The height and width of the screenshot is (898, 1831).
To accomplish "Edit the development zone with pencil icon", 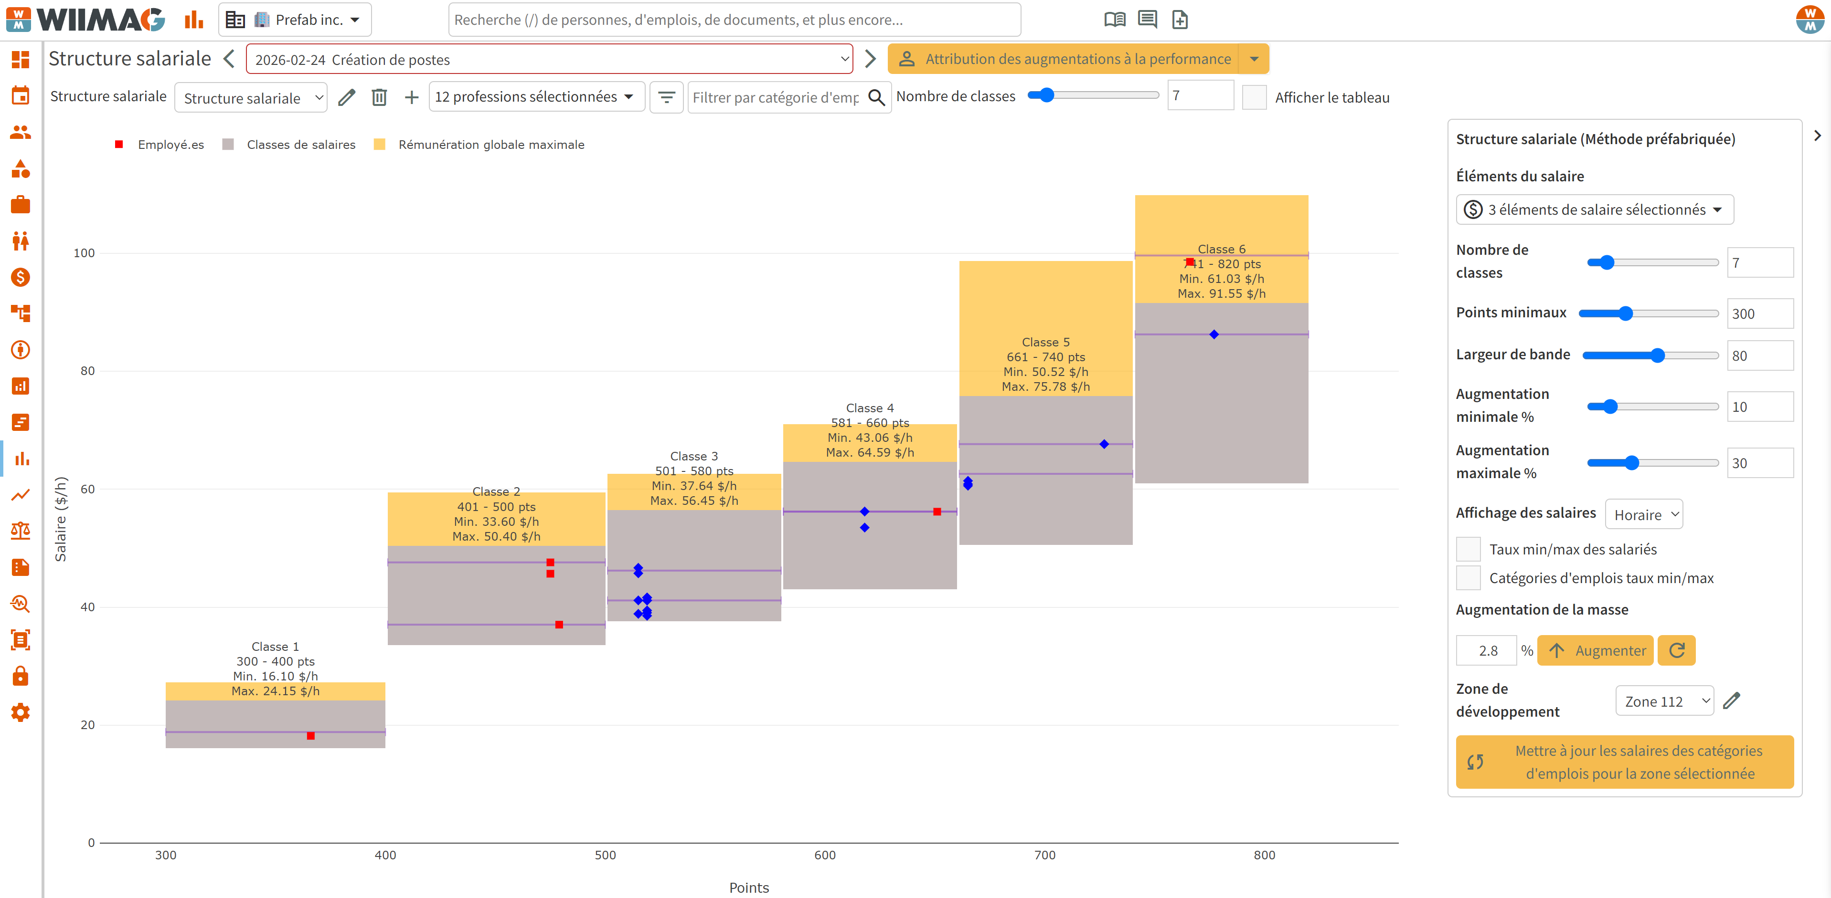I will [x=1732, y=700].
